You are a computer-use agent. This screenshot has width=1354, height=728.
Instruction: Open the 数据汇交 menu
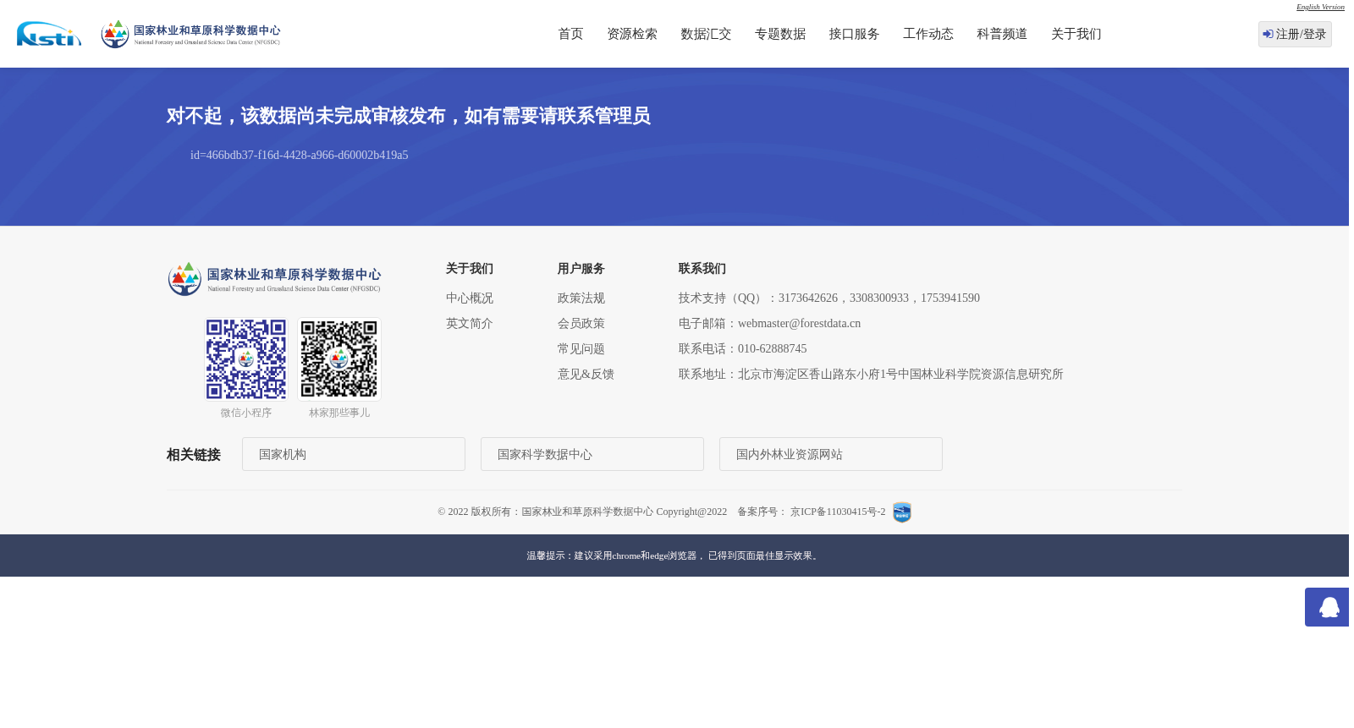[706, 34]
